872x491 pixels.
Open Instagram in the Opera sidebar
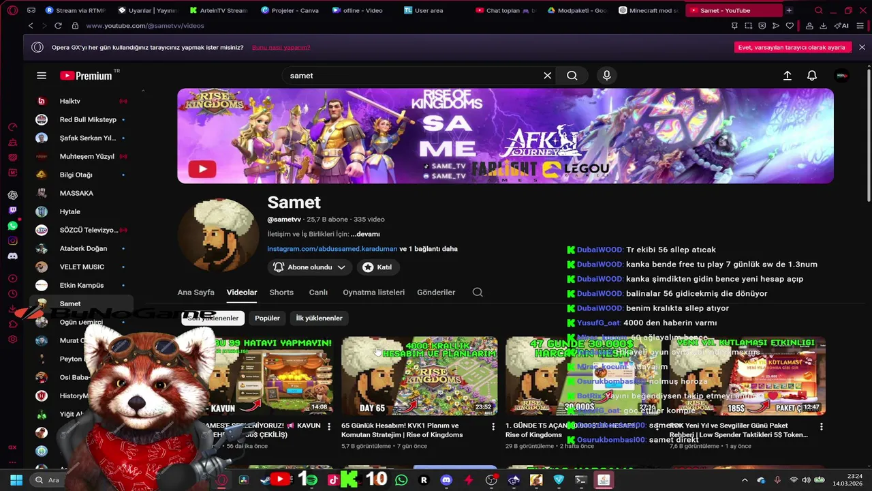pos(12,241)
